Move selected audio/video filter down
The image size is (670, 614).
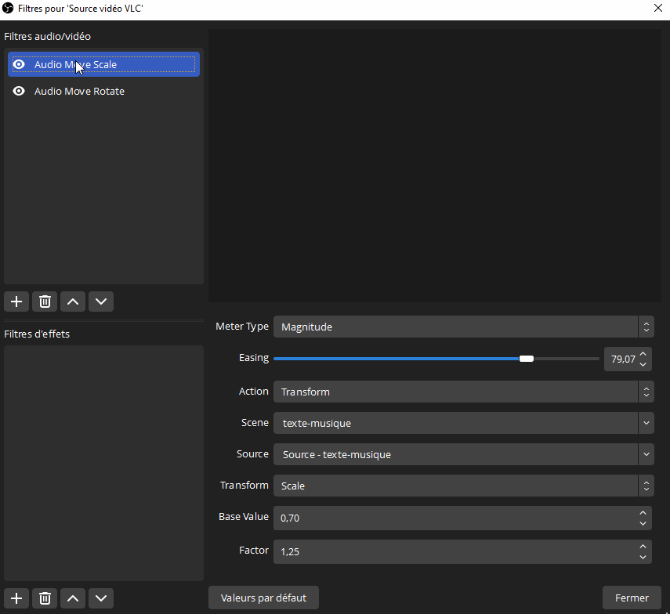click(x=101, y=302)
